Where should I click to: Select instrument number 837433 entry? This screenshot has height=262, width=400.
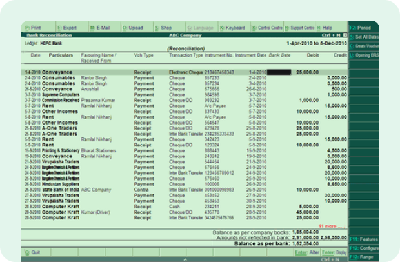212,112
